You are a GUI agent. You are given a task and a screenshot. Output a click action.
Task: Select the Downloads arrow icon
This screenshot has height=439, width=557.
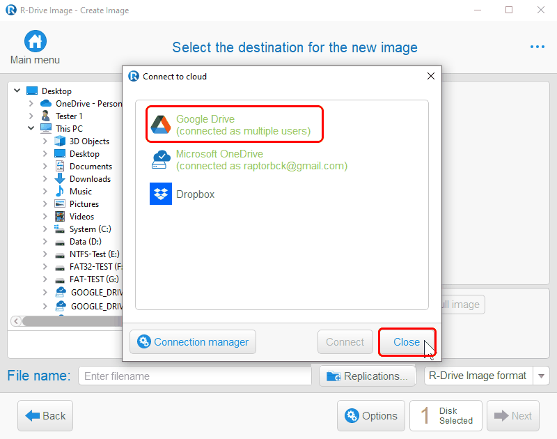pos(60,178)
